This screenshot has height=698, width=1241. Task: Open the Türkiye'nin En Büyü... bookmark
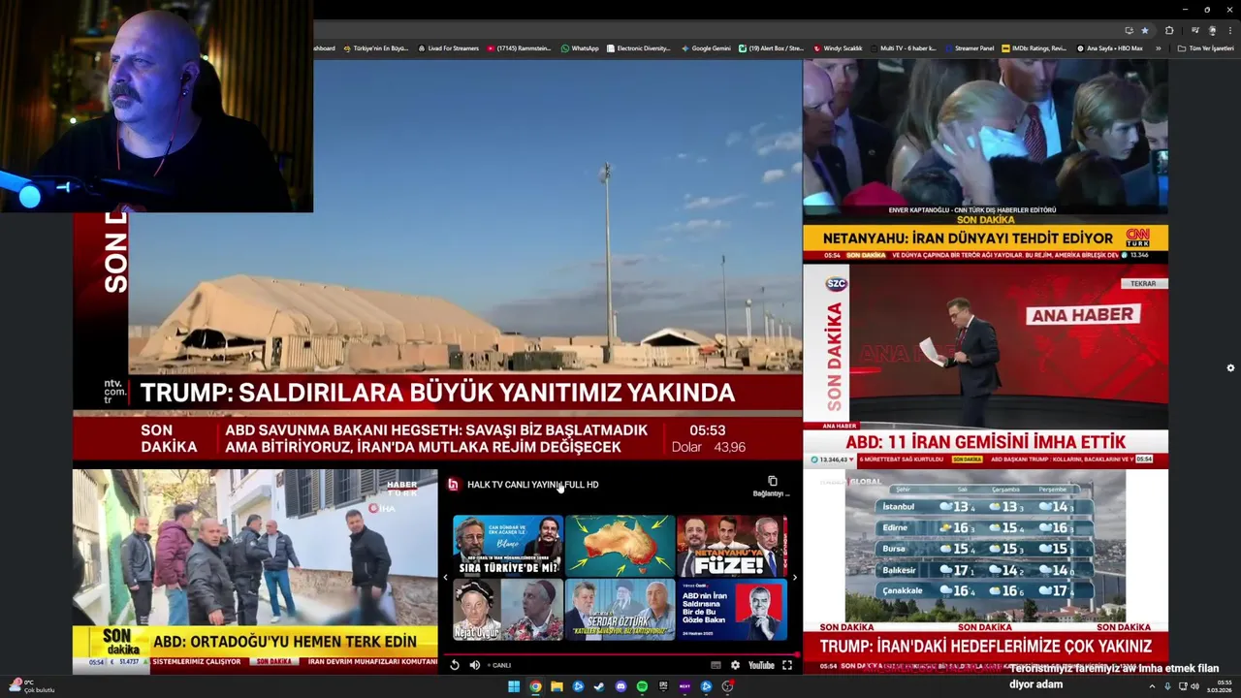pyautogui.click(x=375, y=48)
